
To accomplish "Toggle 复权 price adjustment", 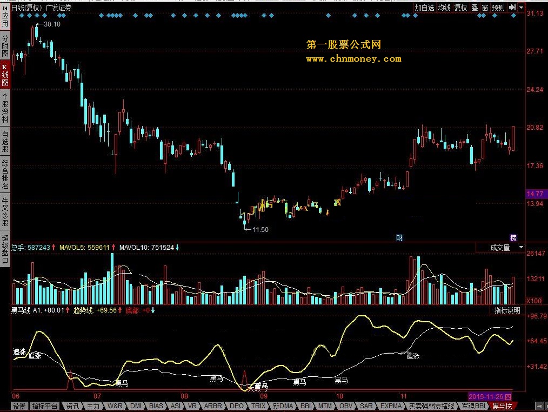I will [x=460, y=8].
